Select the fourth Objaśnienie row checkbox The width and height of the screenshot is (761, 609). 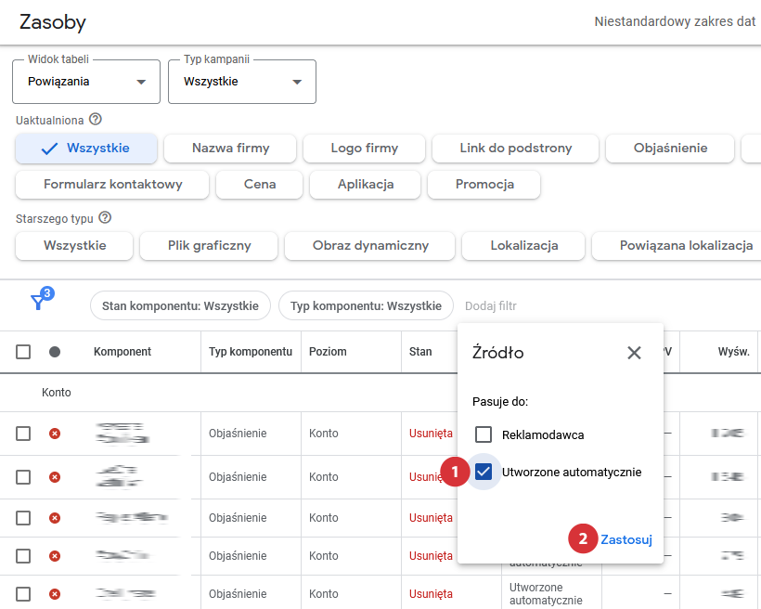pos(23,555)
